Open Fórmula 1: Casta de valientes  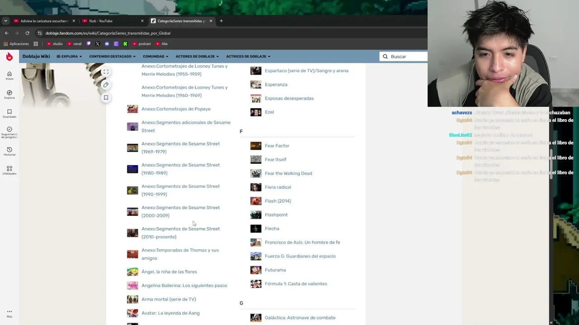tap(296, 284)
